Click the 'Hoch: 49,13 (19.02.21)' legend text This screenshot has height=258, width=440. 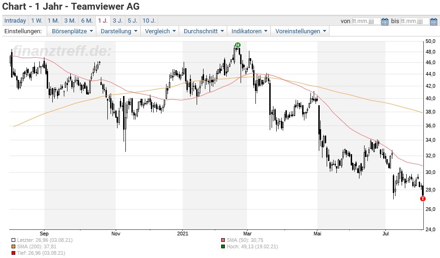pos(252,246)
